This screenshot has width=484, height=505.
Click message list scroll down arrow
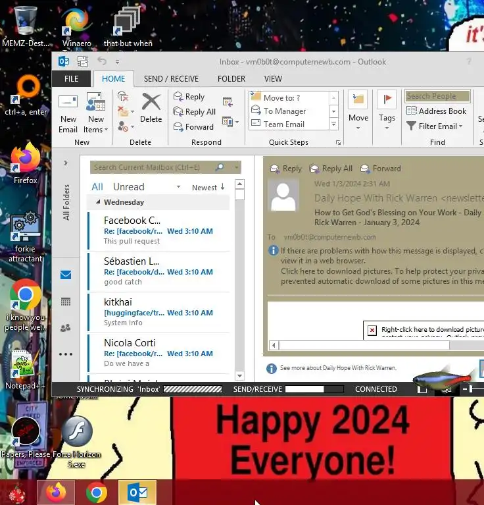(x=239, y=375)
